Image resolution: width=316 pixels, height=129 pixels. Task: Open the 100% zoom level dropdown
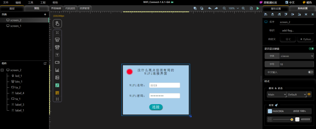(233, 8)
